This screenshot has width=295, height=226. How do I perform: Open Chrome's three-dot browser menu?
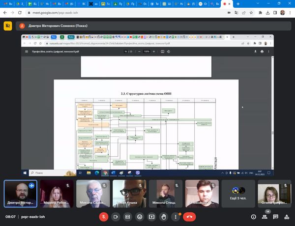(x=290, y=14)
